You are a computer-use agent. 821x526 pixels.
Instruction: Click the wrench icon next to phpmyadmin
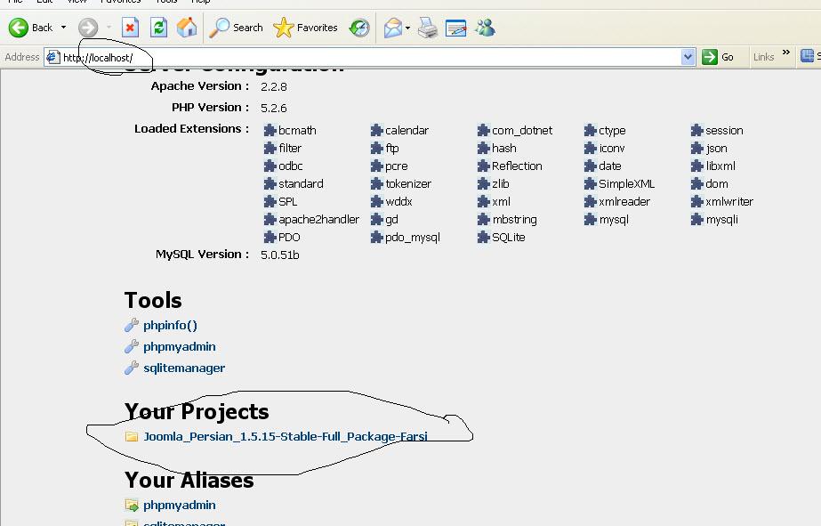(x=132, y=347)
